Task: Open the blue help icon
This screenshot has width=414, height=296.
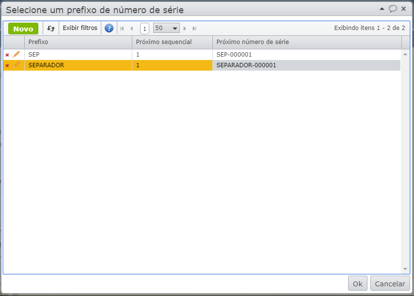Action: coord(109,29)
